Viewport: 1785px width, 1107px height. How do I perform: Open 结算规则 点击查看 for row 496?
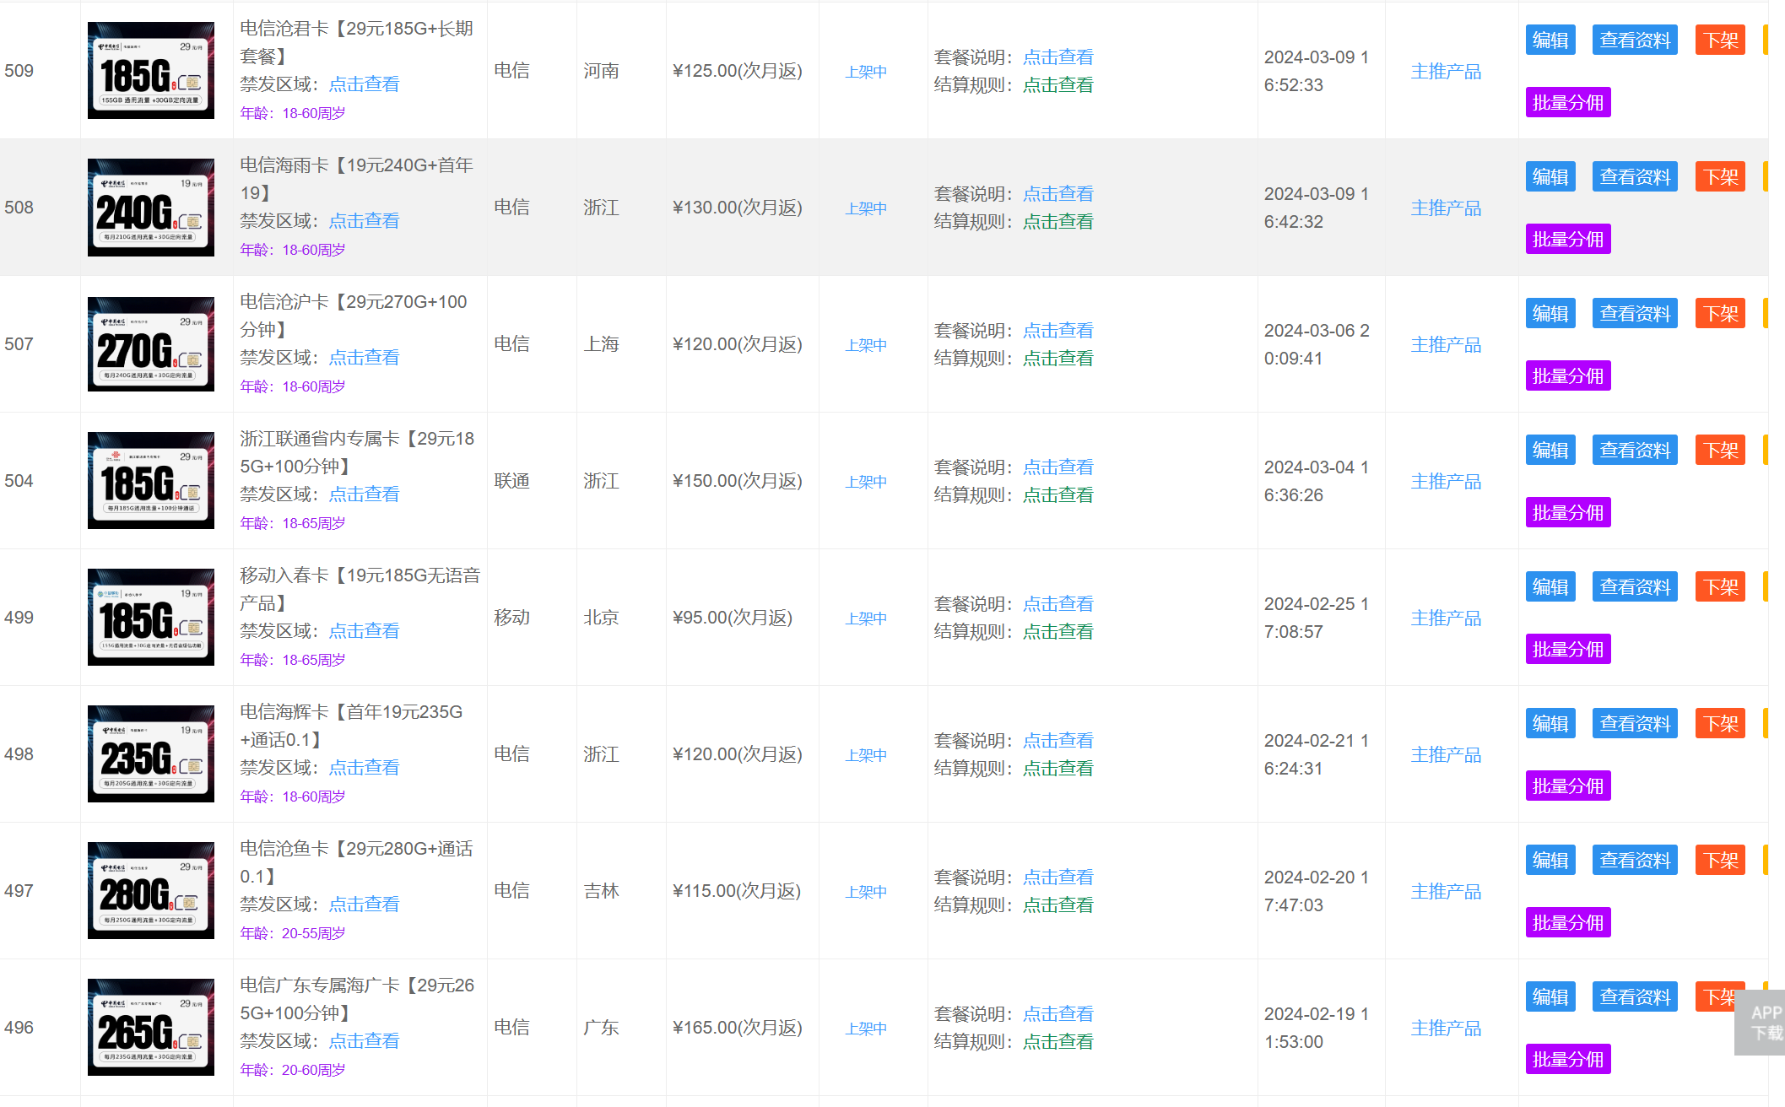(x=1057, y=1041)
